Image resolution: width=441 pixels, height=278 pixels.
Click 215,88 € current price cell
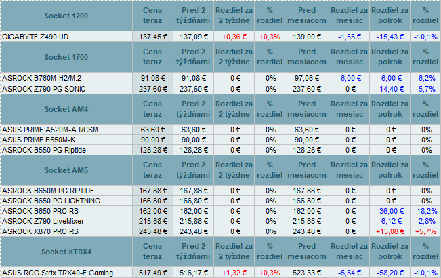coord(152,221)
